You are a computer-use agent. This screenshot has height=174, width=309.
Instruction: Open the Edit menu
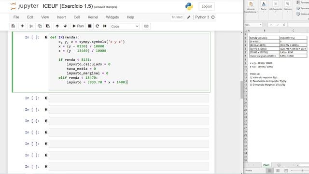pos(30,17)
